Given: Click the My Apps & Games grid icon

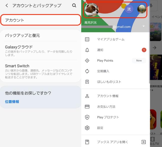Looking at the screenshot, I should click(87, 39).
